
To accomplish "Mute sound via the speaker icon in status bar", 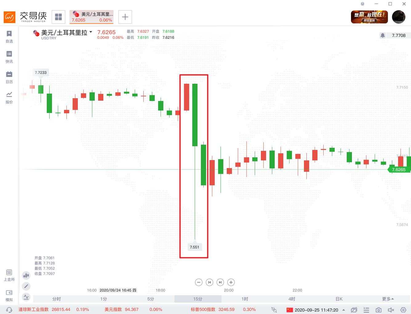I will pos(391,310).
